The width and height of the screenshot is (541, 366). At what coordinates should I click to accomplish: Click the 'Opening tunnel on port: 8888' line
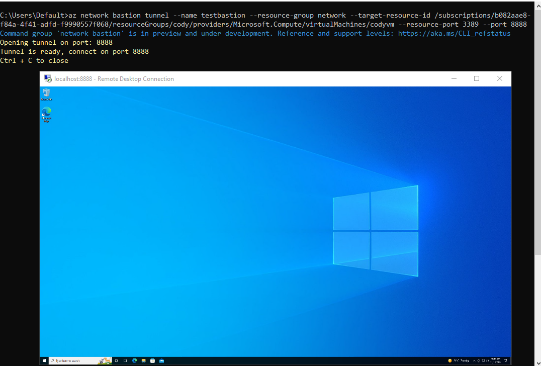56,42
